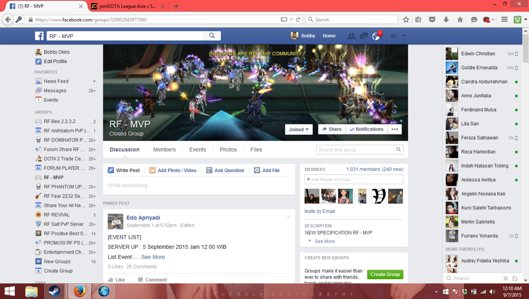Open the pinned post options chevron
529x299 pixels.
(x=288, y=217)
